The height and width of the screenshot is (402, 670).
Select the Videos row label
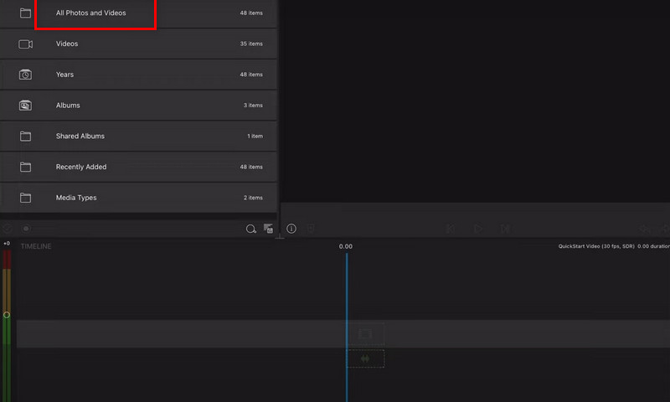pyautogui.click(x=67, y=44)
